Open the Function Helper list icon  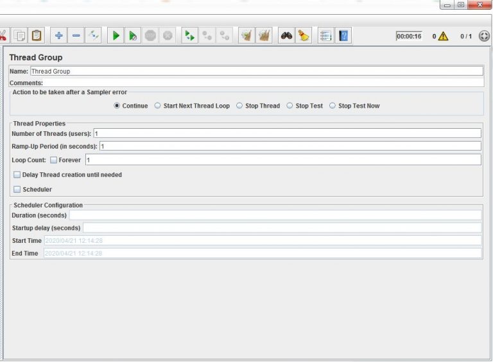click(x=325, y=36)
